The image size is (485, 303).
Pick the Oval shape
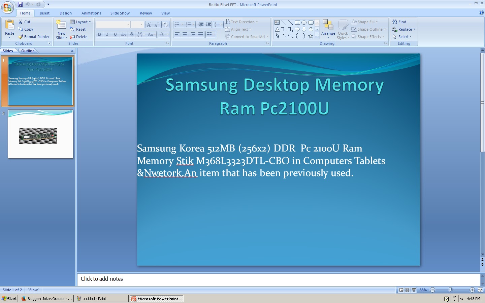pos(304,23)
